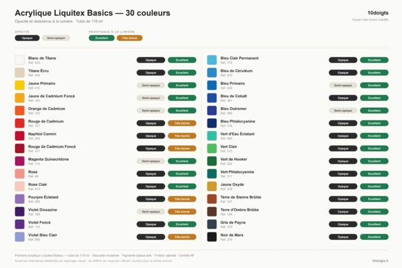Image resolution: width=402 pixels, height=268 pixels.
Task: Click the Opaque badge for Noir de Mars
Action: click(x=343, y=237)
